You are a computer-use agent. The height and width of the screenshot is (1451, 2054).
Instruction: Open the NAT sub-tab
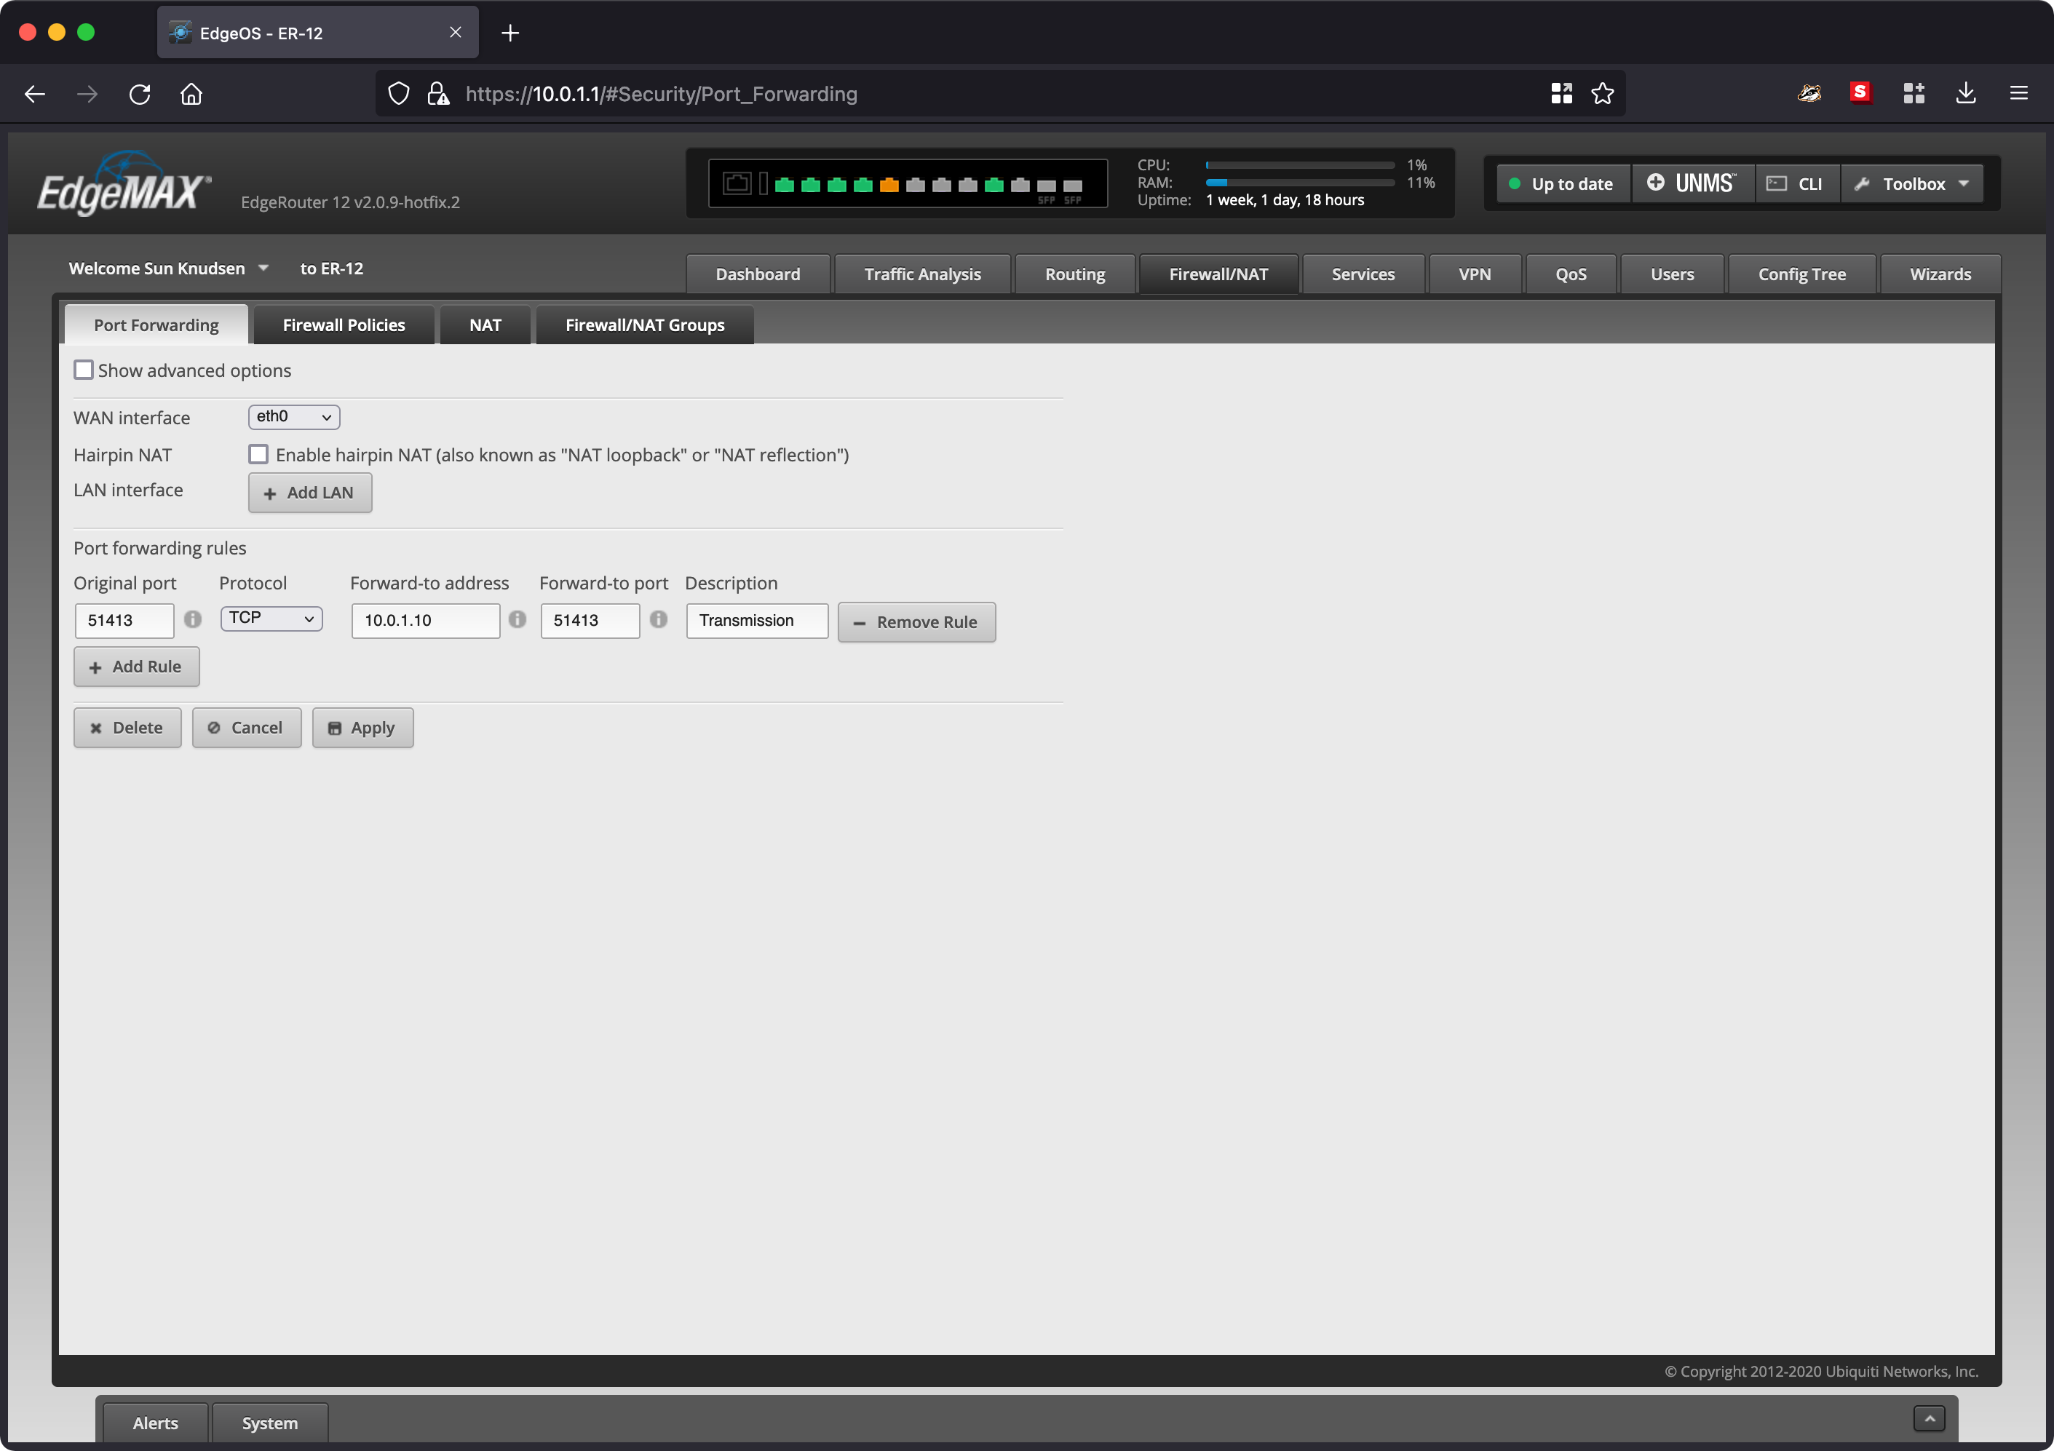(x=485, y=325)
